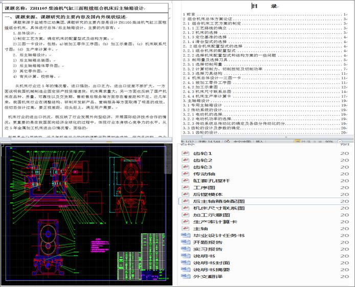This screenshot has width=355, height=287.
Task: Select the 机床尺寸联系图 file icon
Action: [x=185, y=208]
